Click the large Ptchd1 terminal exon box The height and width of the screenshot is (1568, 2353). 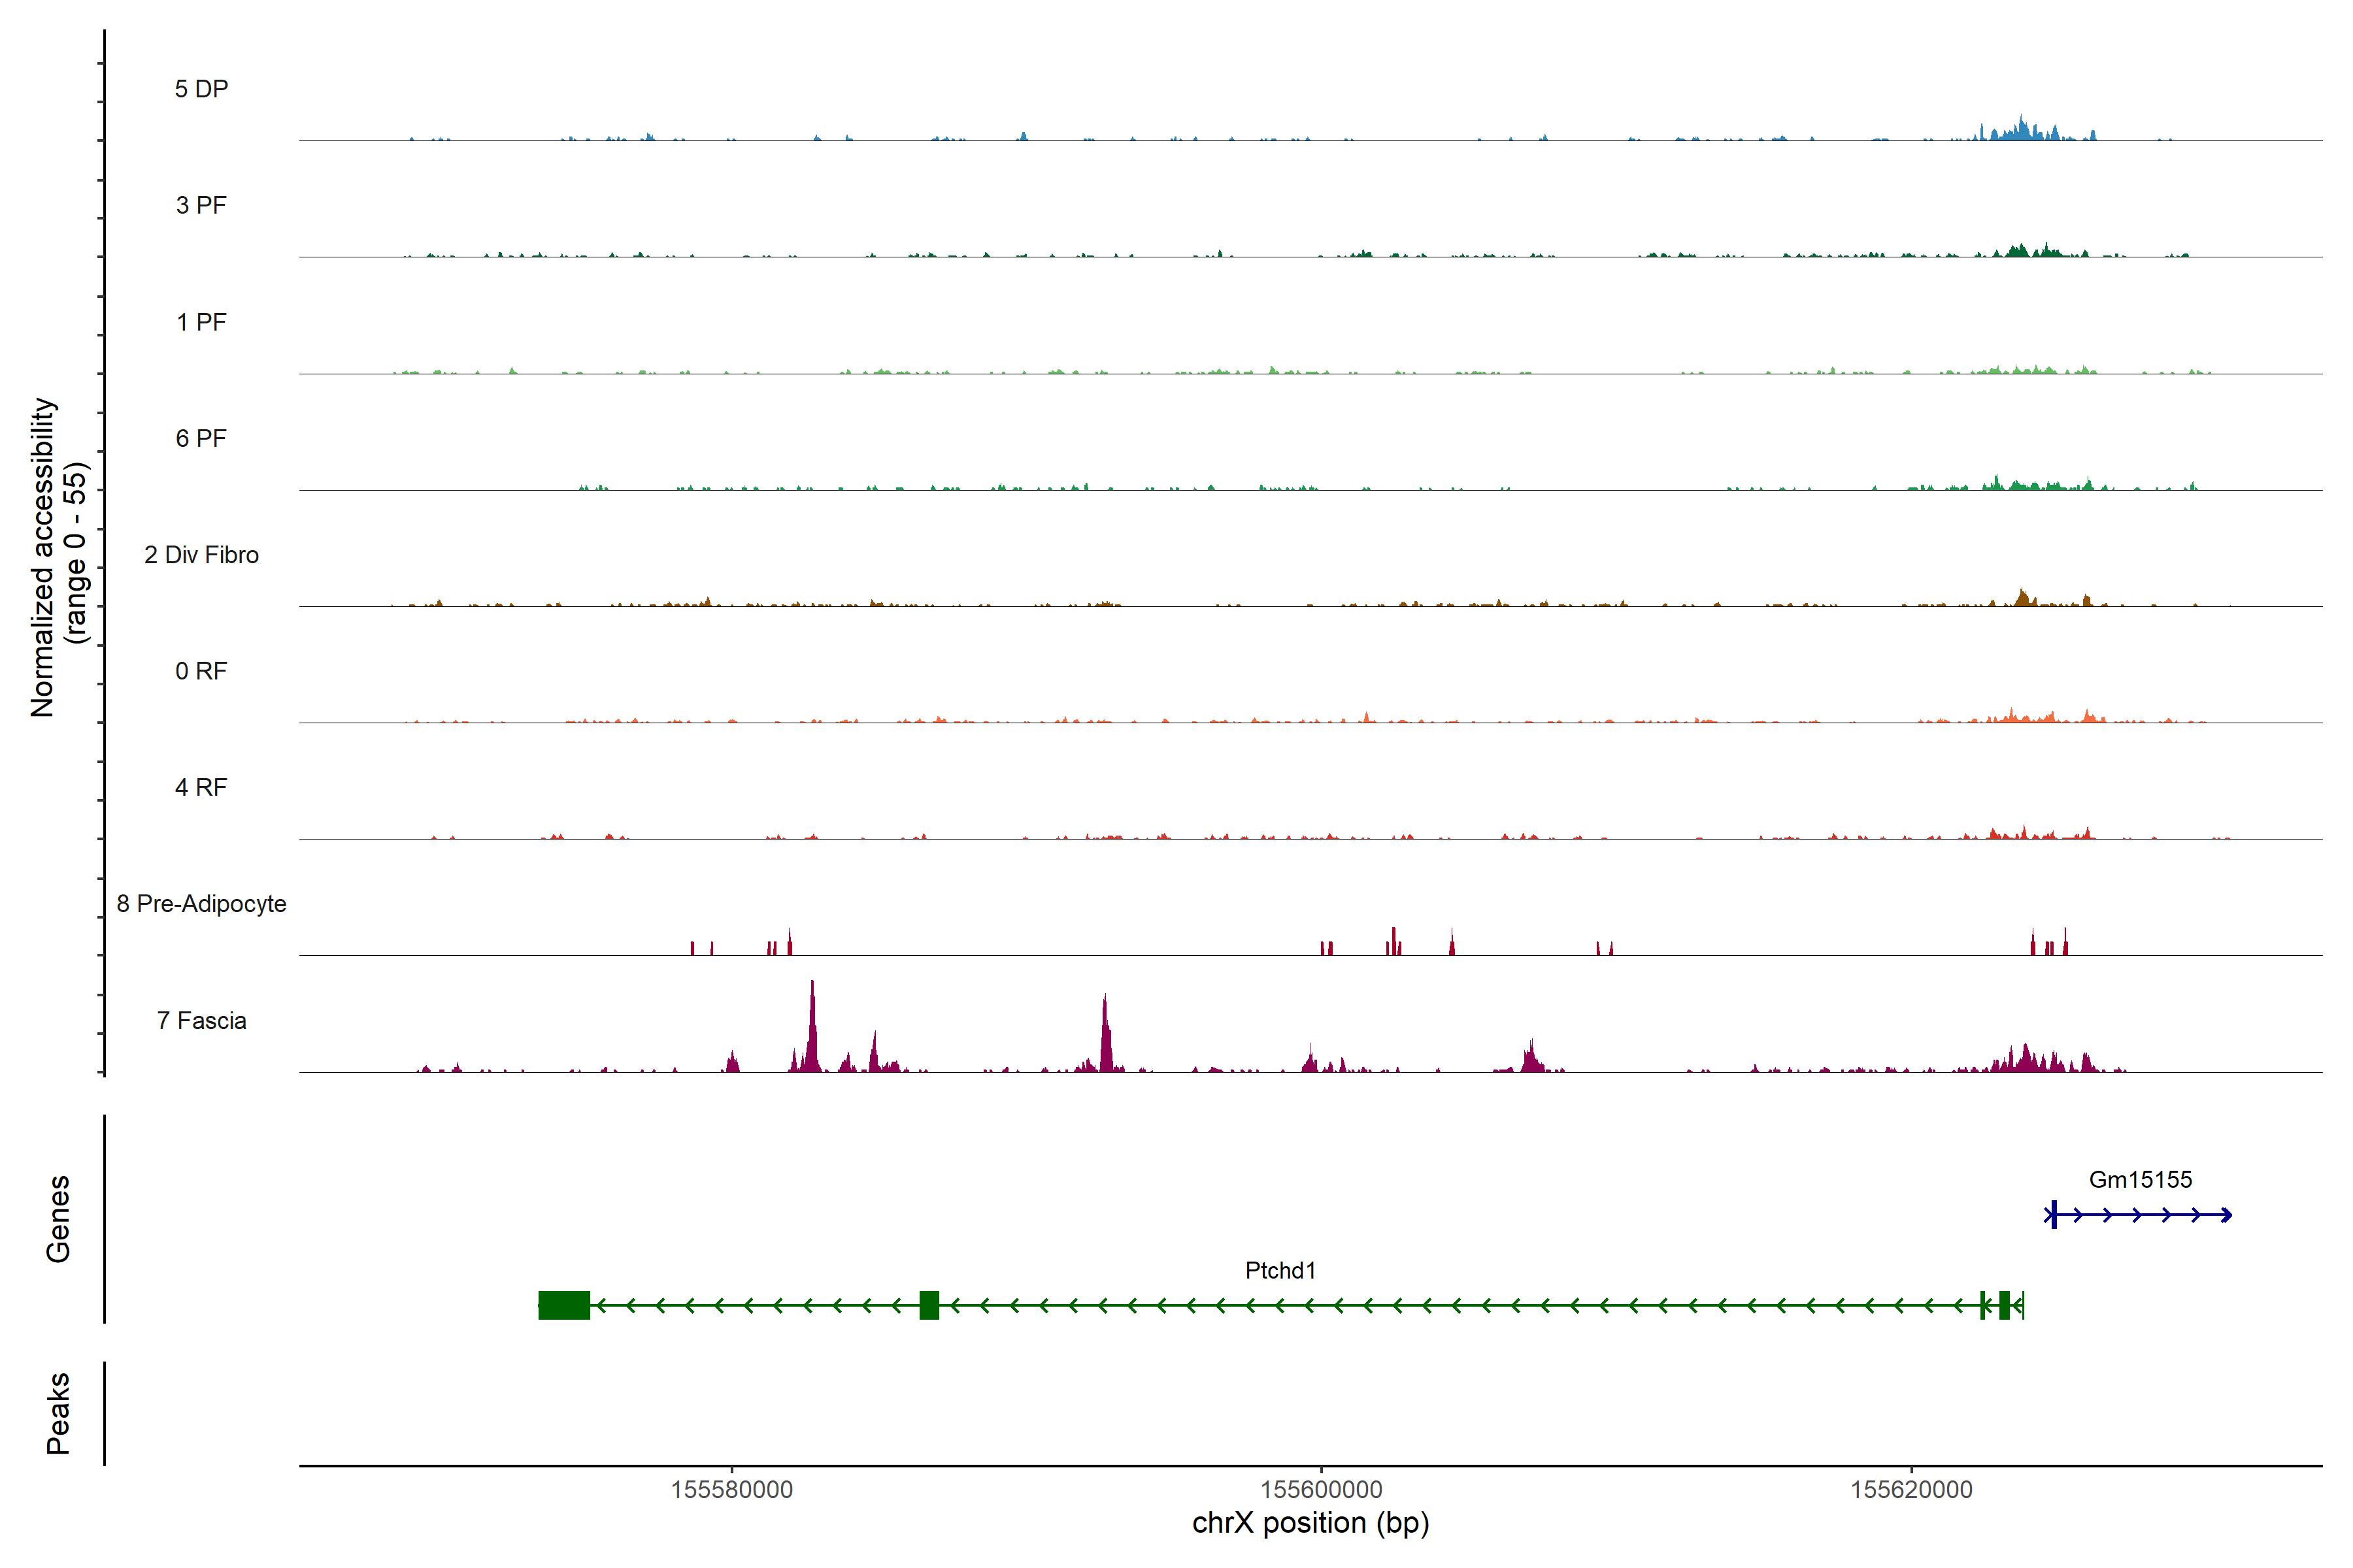[x=563, y=1305]
